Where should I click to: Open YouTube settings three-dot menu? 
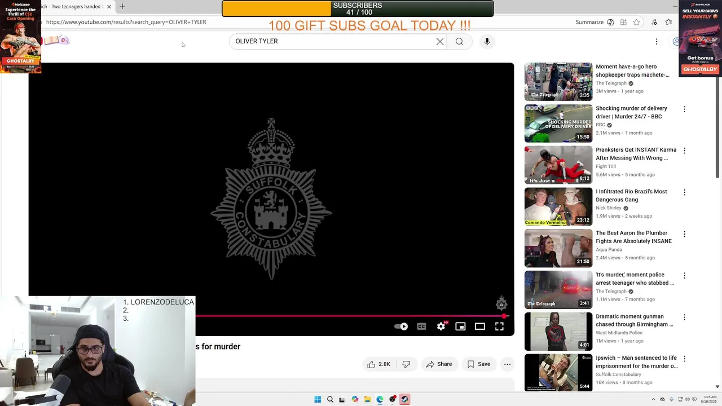point(657,41)
